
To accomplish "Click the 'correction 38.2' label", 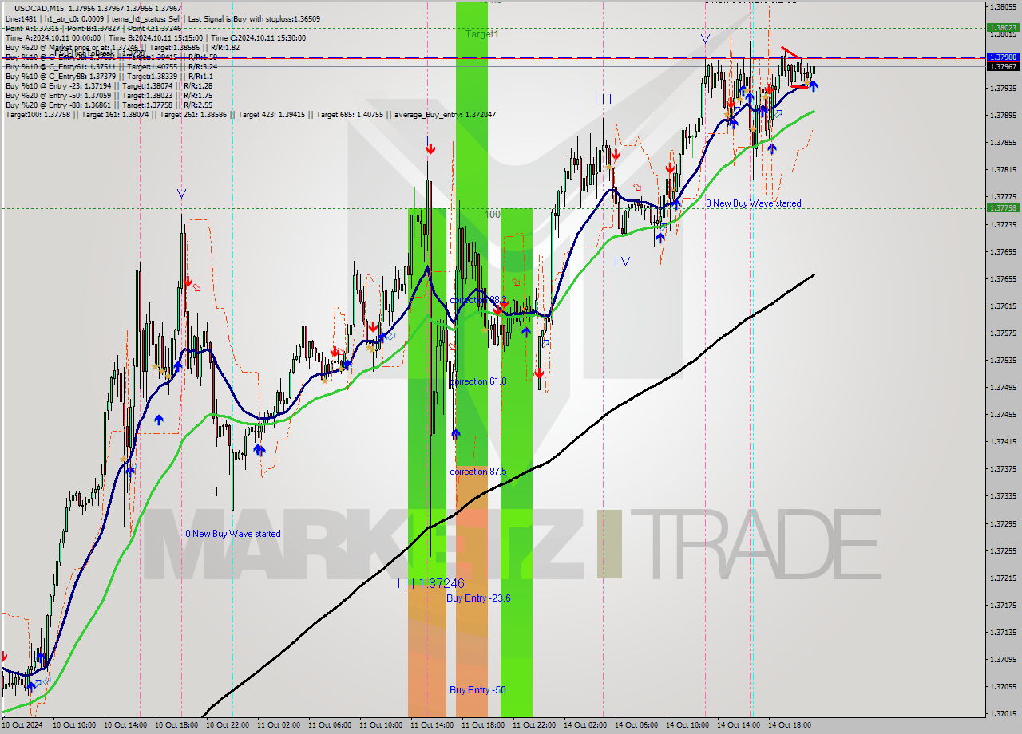I will (x=478, y=300).
